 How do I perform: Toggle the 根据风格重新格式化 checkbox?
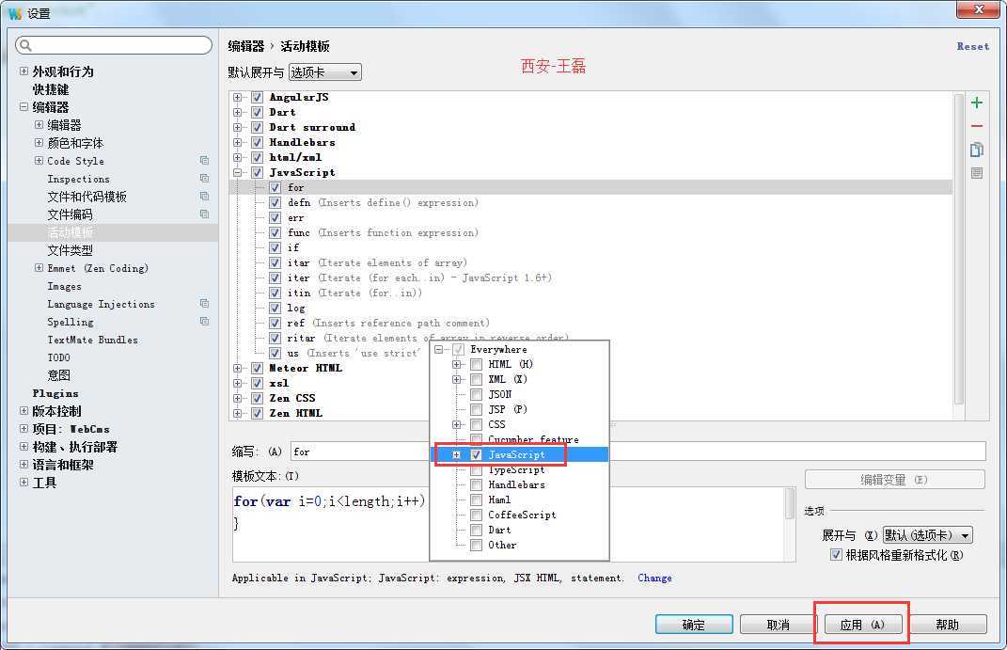click(836, 555)
